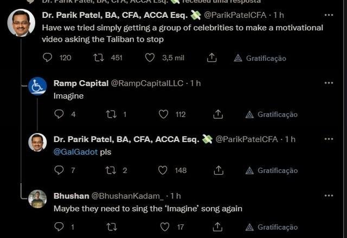Image resolution: width=347 pixels, height=238 pixels.
Task: Retweet Bhushan's reply tweet
Action: 112,227
